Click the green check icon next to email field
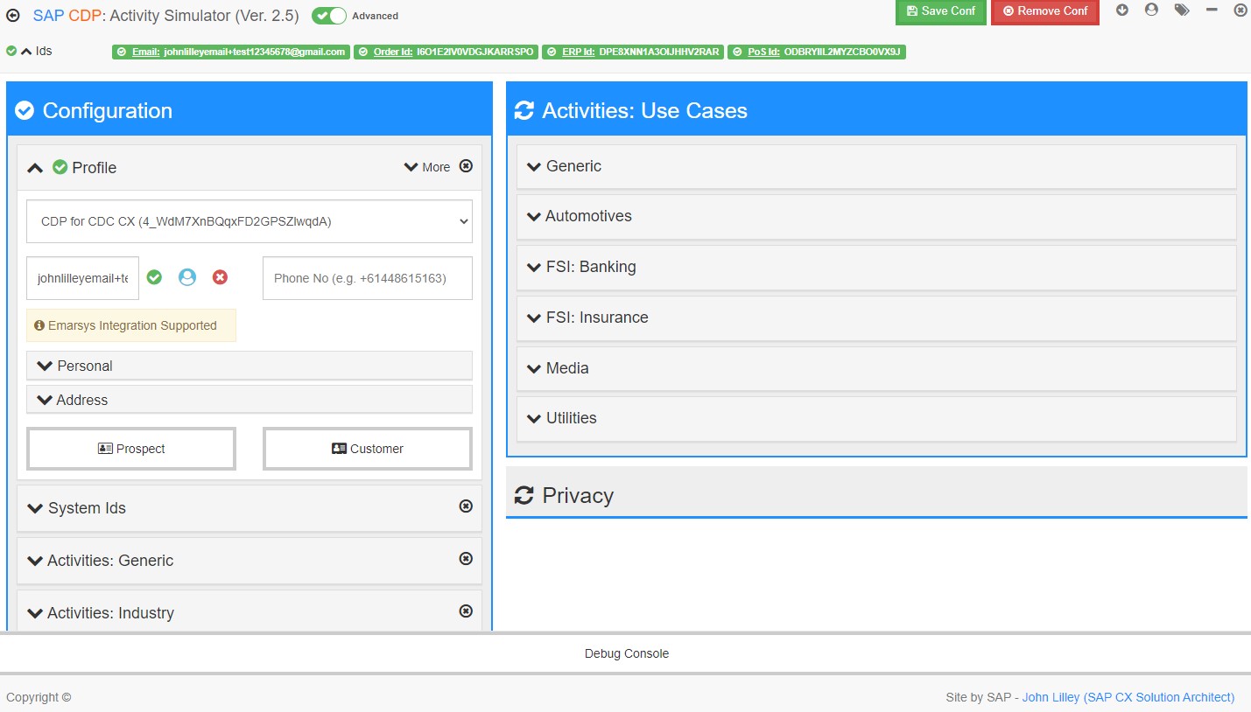1251x712 pixels. pos(155,277)
